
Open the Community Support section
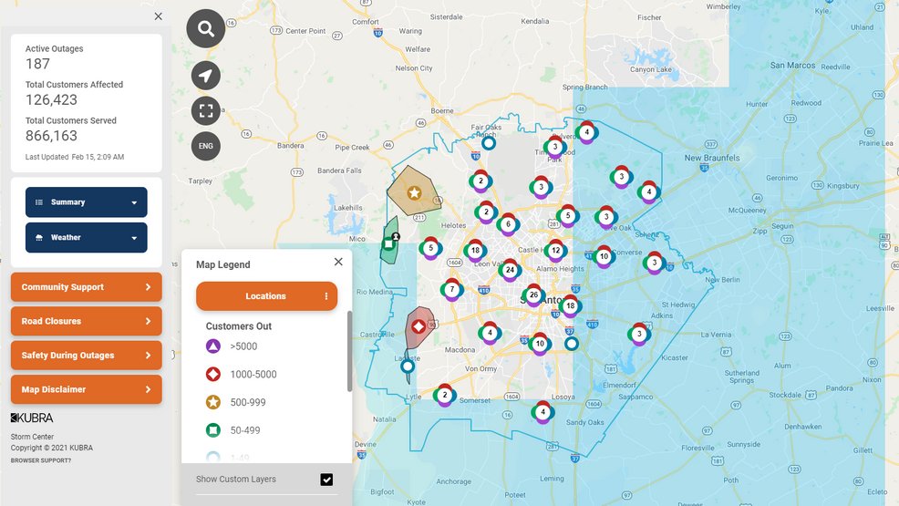86,287
